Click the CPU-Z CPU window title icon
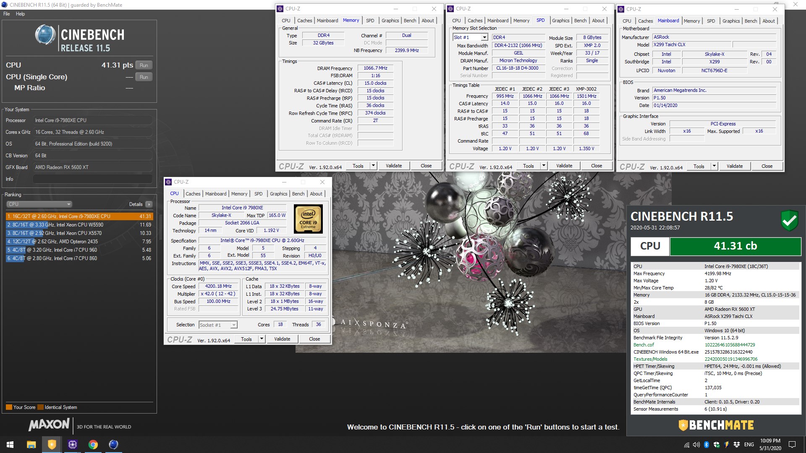The height and width of the screenshot is (453, 806). pyautogui.click(x=169, y=182)
